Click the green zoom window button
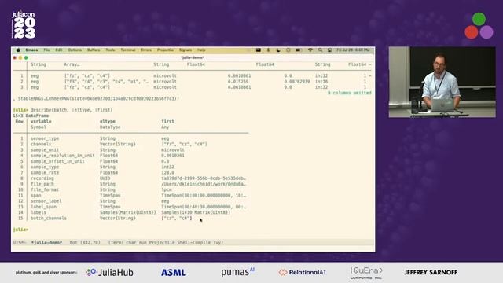Screen dimensions: 503x283 [x=26, y=57]
